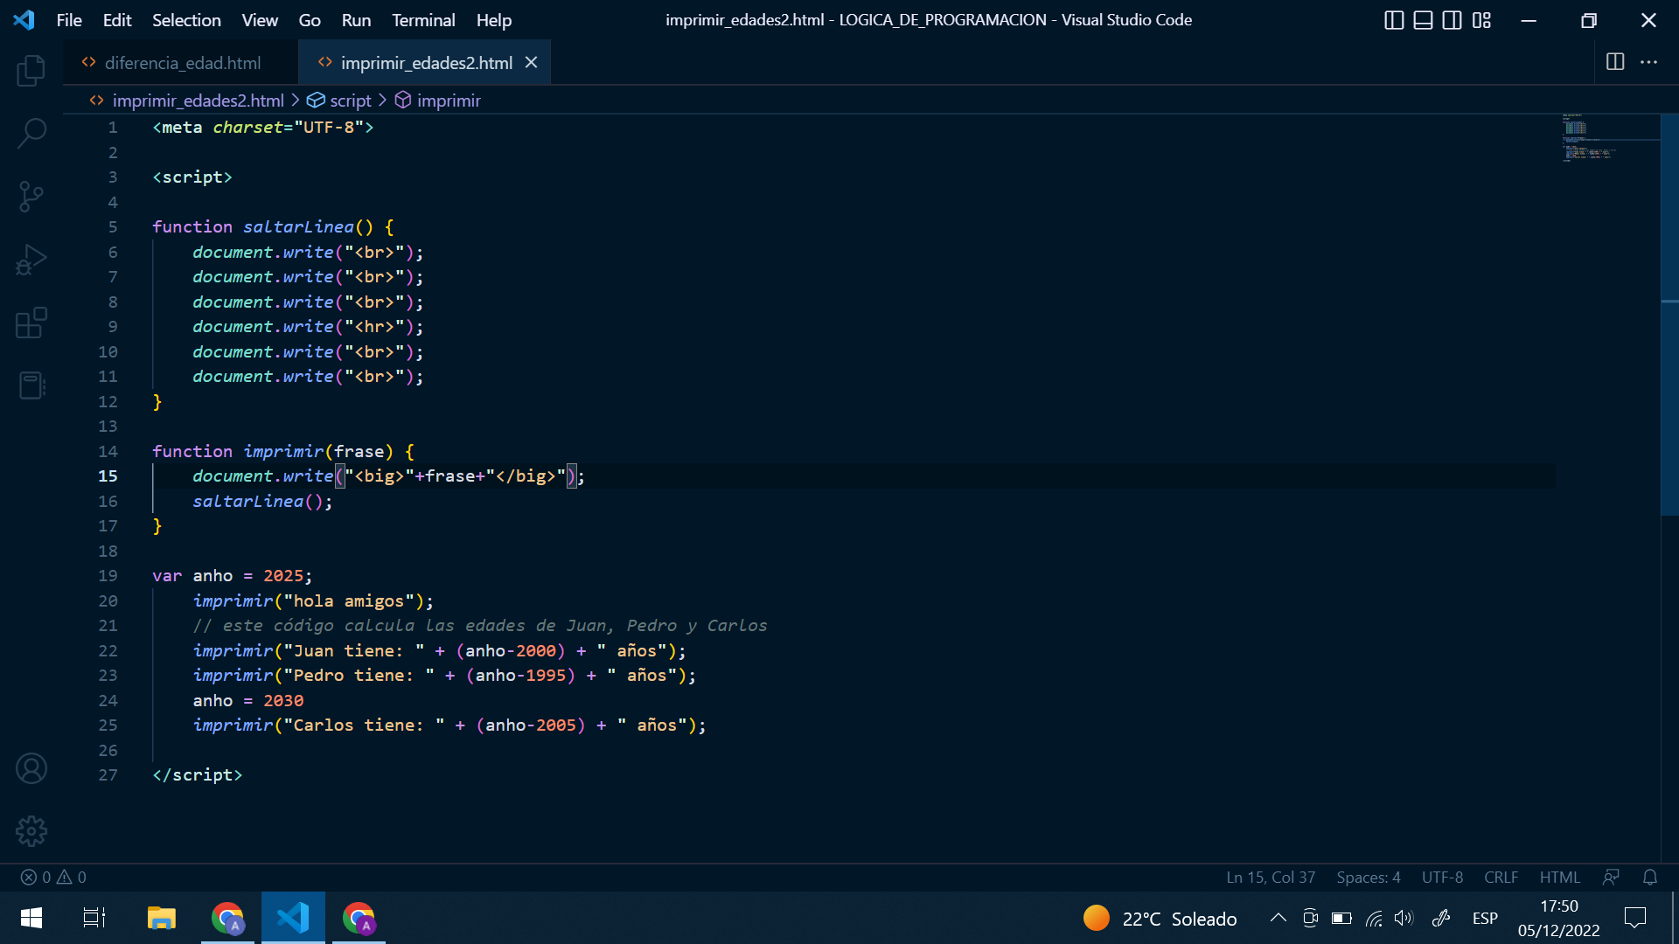This screenshot has width=1679, height=944.
Task: Open the View menu
Action: point(260,20)
